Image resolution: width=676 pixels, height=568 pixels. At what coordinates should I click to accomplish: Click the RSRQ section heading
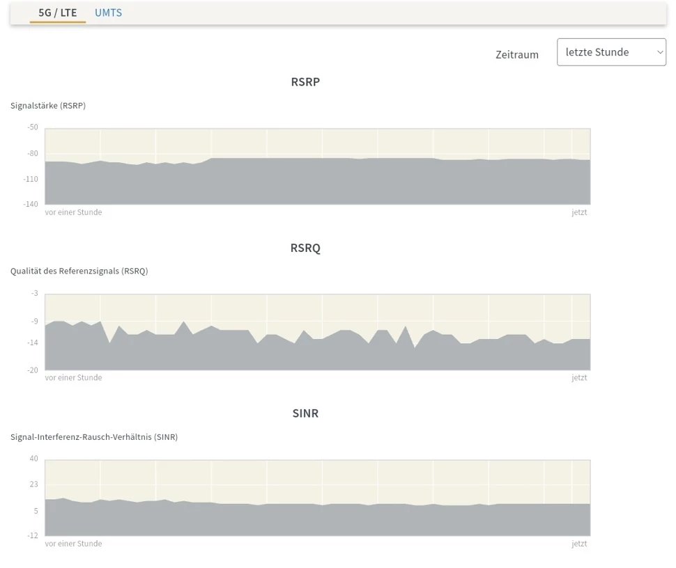click(x=305, y=248)
